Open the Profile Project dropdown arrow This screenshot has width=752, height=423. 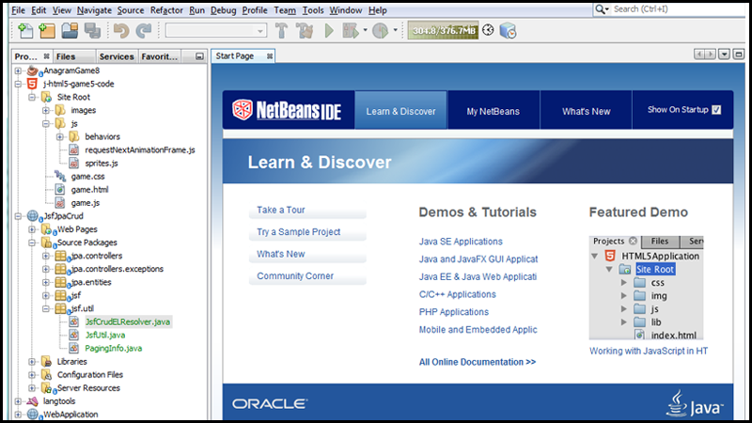point(395,30)
